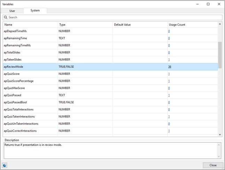Click usage count link for apQuizScore
This screenshot has width=225, height=170.
tap(169, 74)
